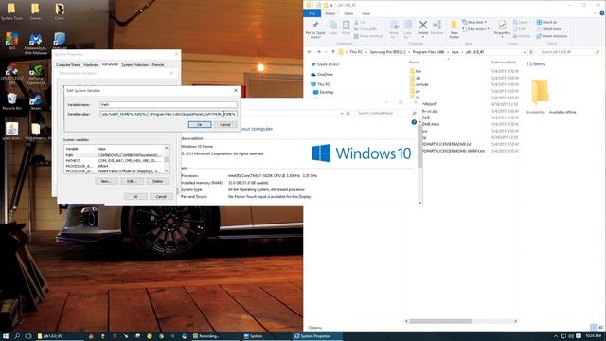Click the taskbar search magnifier icon
The height and width of the screenshot is (341, 606).
click(17, 336)
